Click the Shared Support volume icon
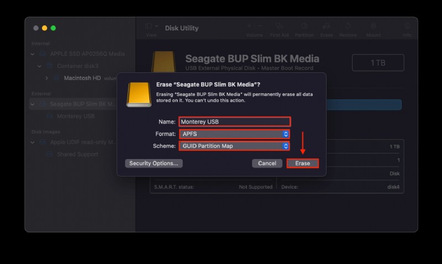The width and height of the screenshot is (442, 264). [49, 155]
